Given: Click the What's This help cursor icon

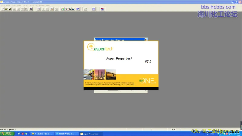Looking at the screenshot, I should 31,9.
